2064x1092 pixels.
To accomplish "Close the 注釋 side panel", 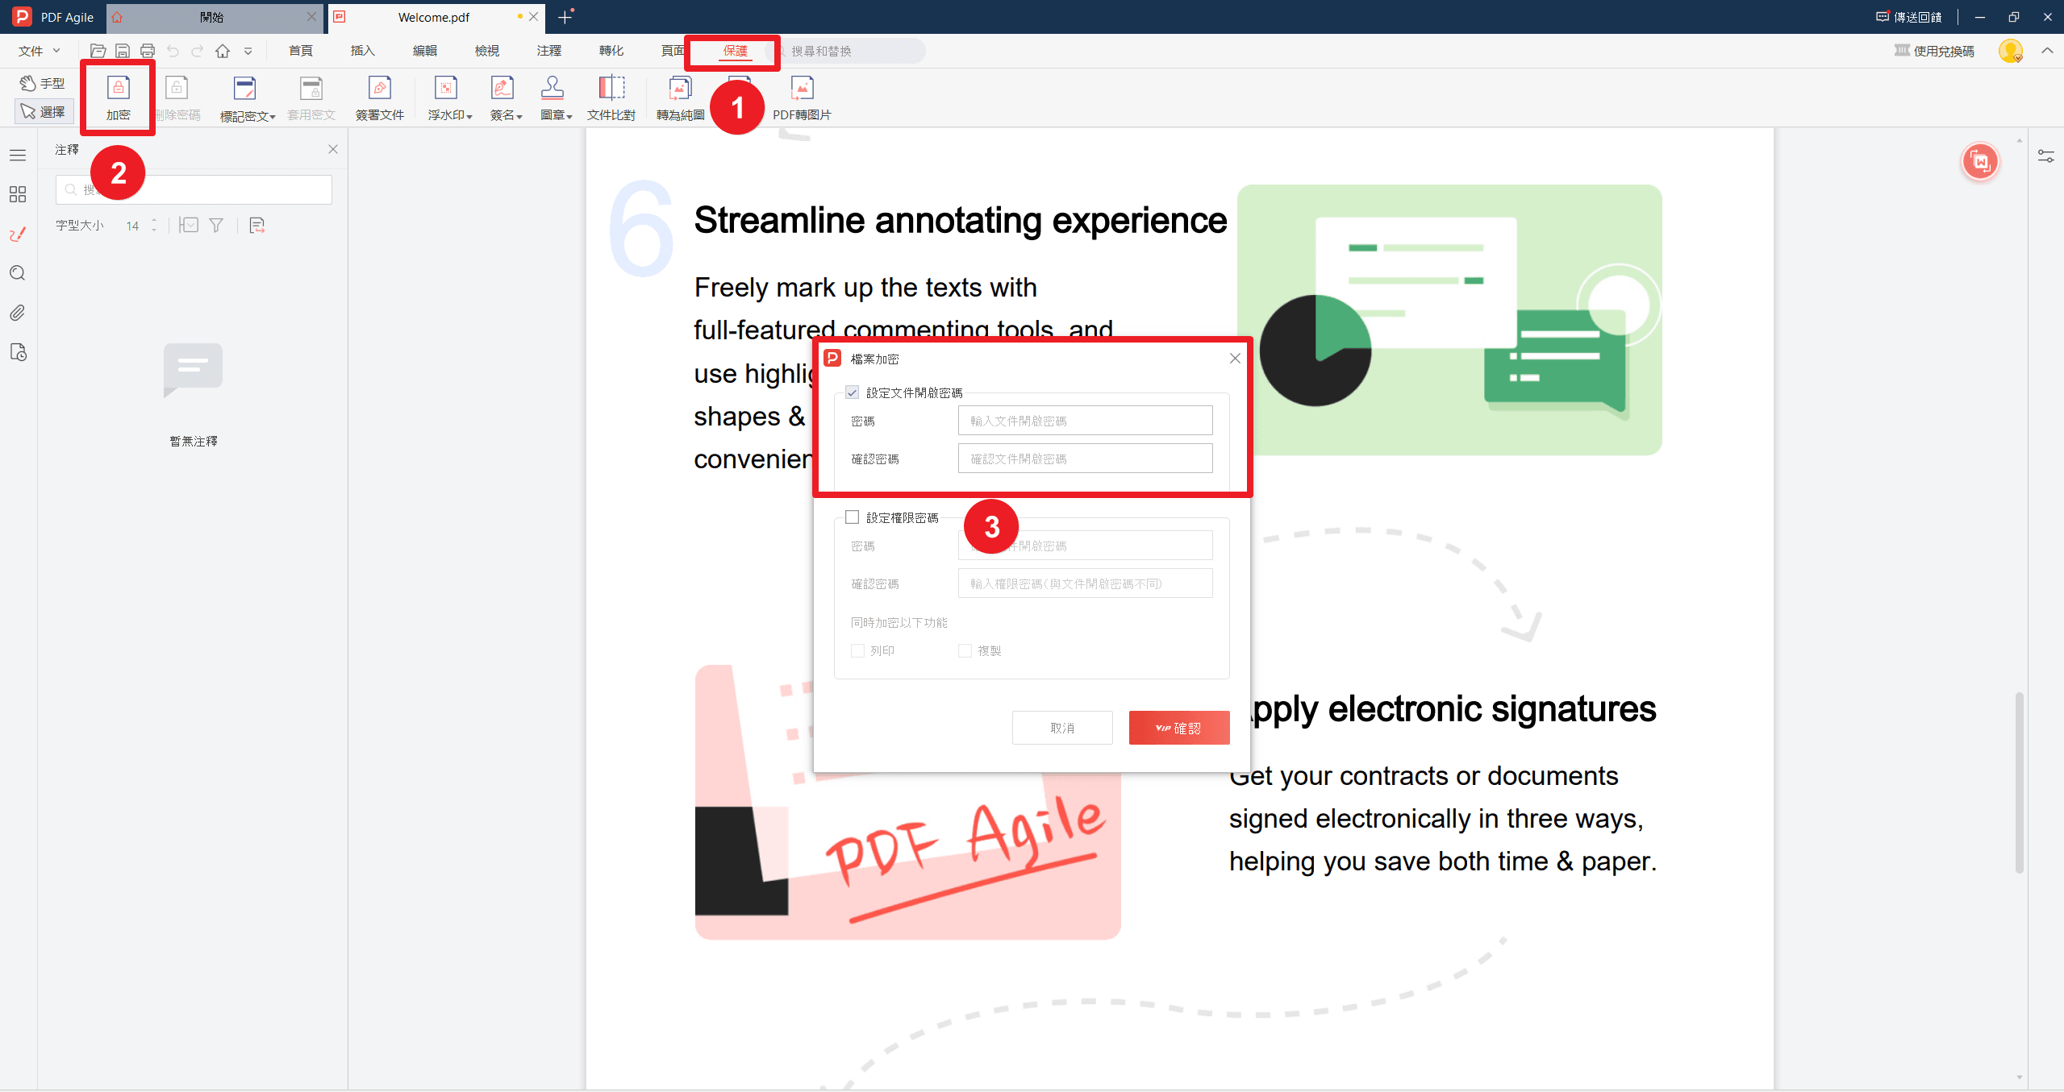I will click(333, 149).
